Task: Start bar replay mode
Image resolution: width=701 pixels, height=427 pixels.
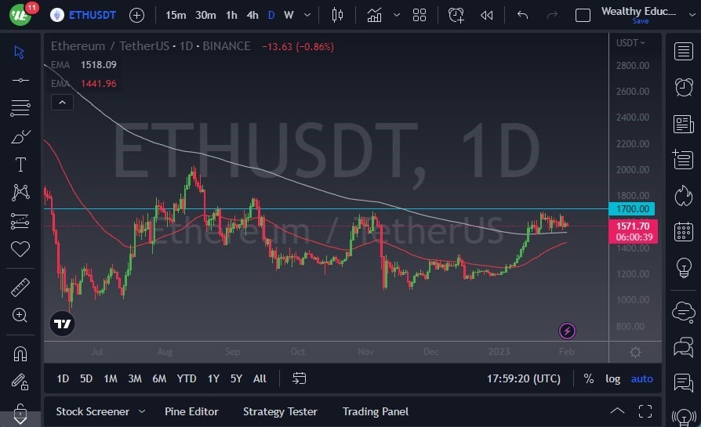Action: tap(486, 15)
